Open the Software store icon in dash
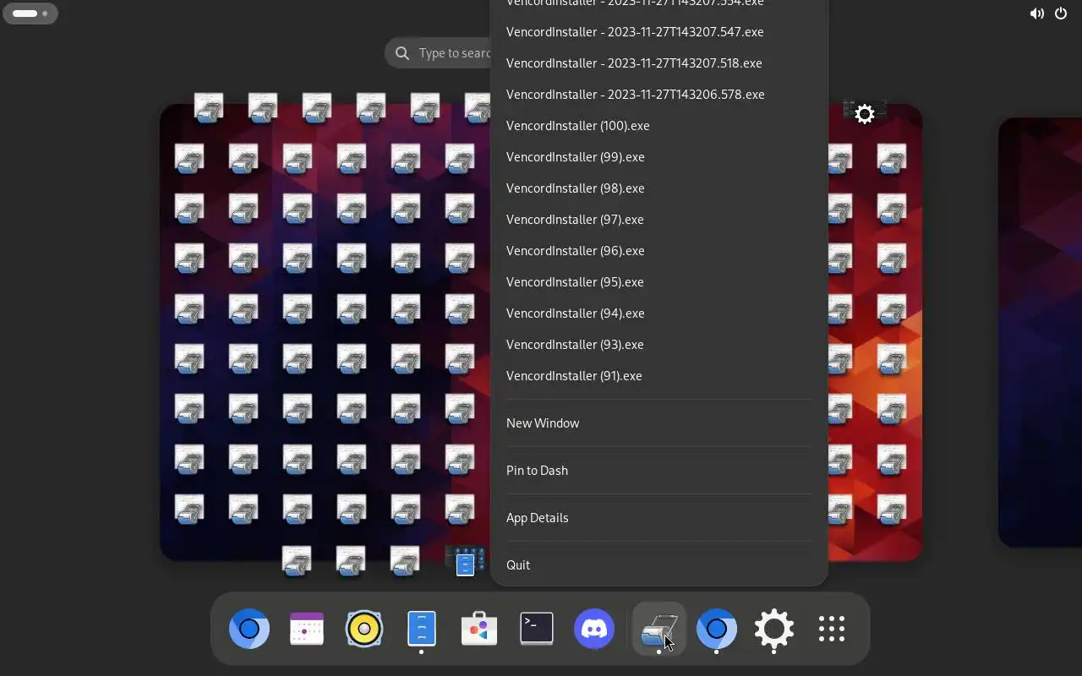 pyautogui.click(x=479, y=630)
